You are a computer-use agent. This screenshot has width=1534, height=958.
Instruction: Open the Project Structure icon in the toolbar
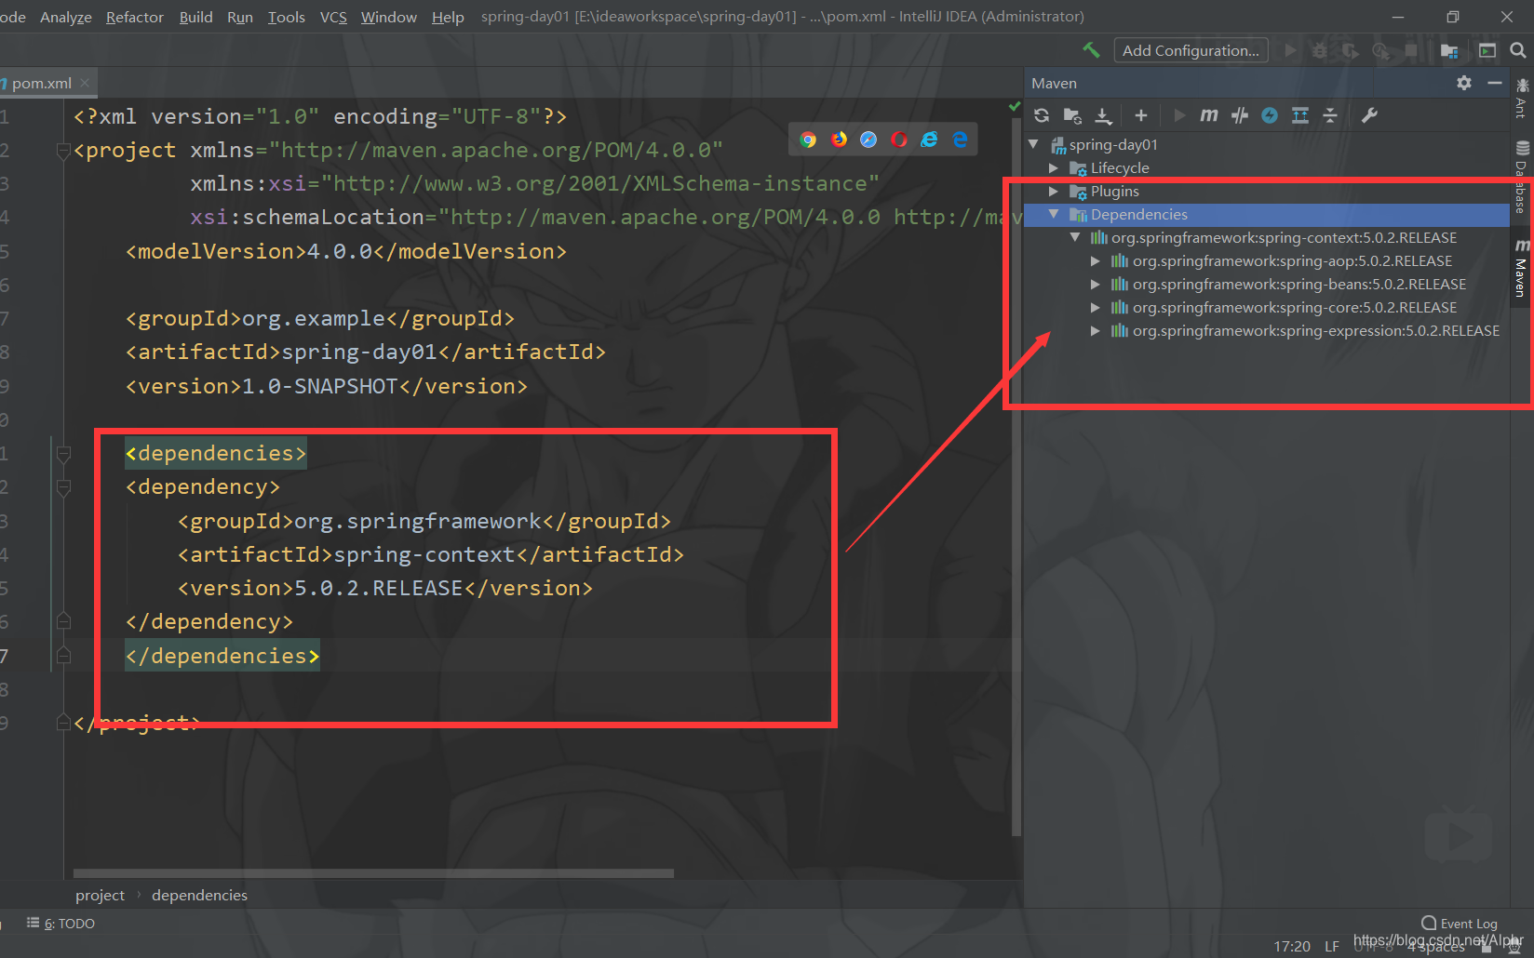(1449, 50)
